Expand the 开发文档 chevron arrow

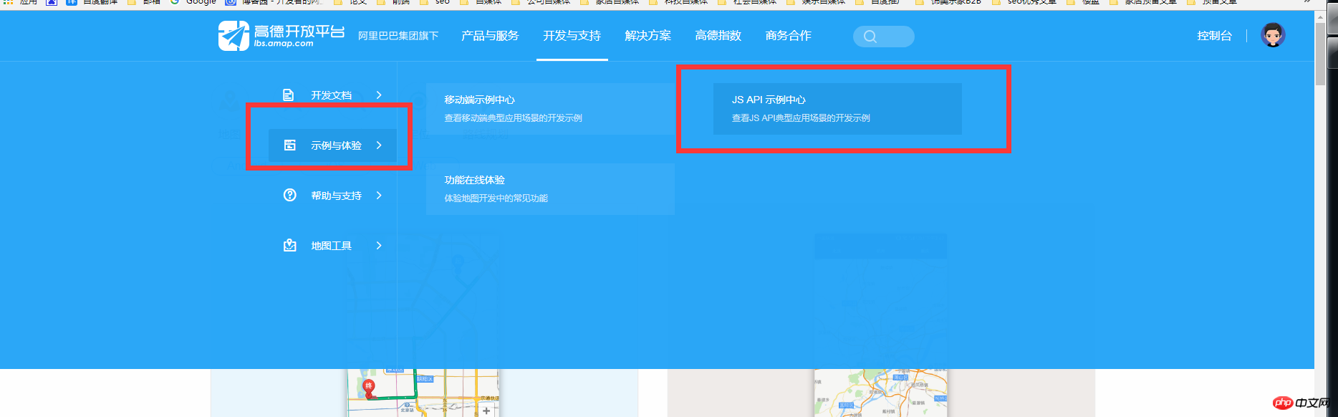(x=379, y=95)
